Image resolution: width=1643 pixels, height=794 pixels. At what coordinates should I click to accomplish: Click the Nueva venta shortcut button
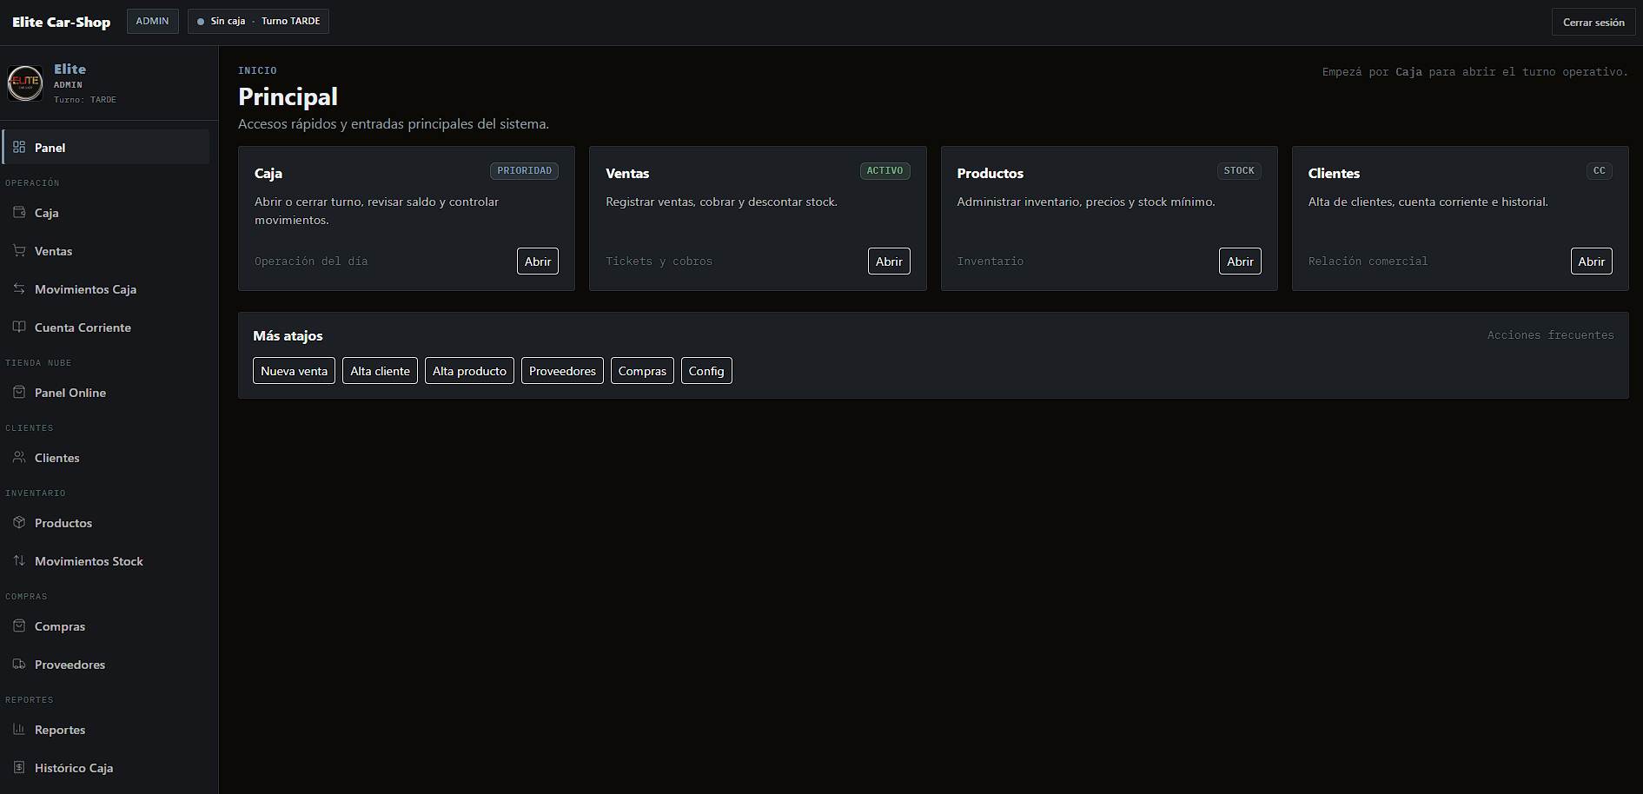click(294, 371)
